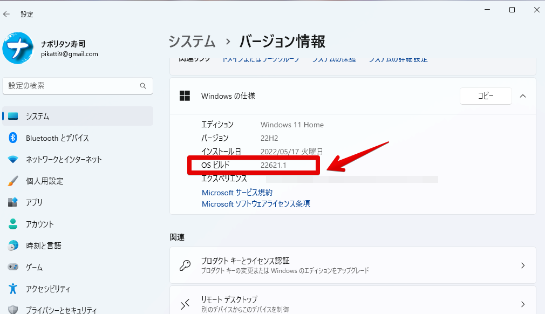The height and width of the screenshot is (314, 545).
Task: Click the OS build value 22621.1
Action: 274,165
